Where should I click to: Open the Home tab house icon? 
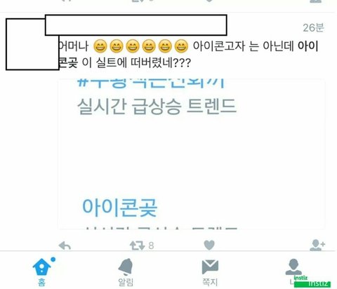pos(41,267)
